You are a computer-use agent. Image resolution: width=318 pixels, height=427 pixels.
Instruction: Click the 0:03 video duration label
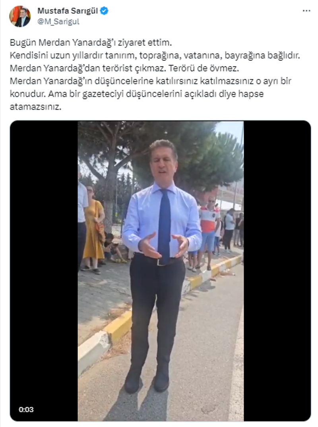coord(26,409)
